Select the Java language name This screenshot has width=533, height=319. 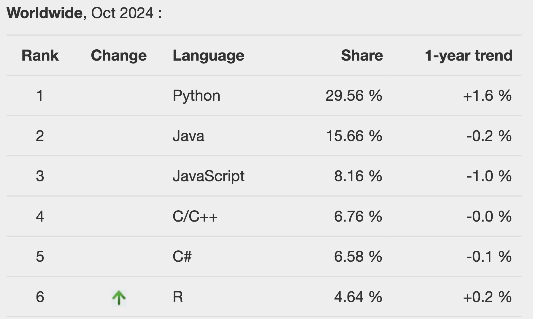point(188,136)
